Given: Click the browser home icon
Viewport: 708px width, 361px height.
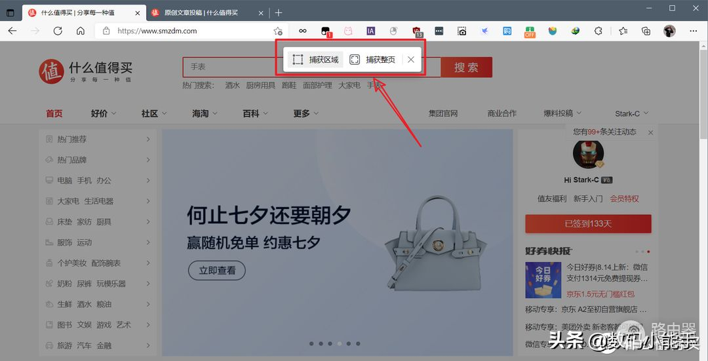Looking at the screenshot, I should pos(80,31).
